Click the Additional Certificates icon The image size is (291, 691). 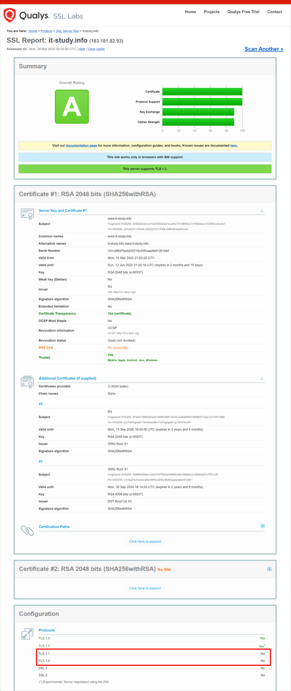27,382
